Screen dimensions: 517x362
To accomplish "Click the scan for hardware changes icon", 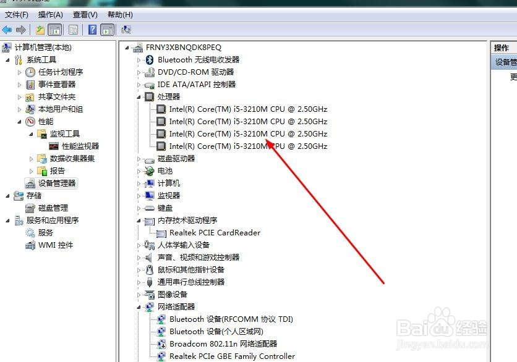I will (x=126, y=30).
